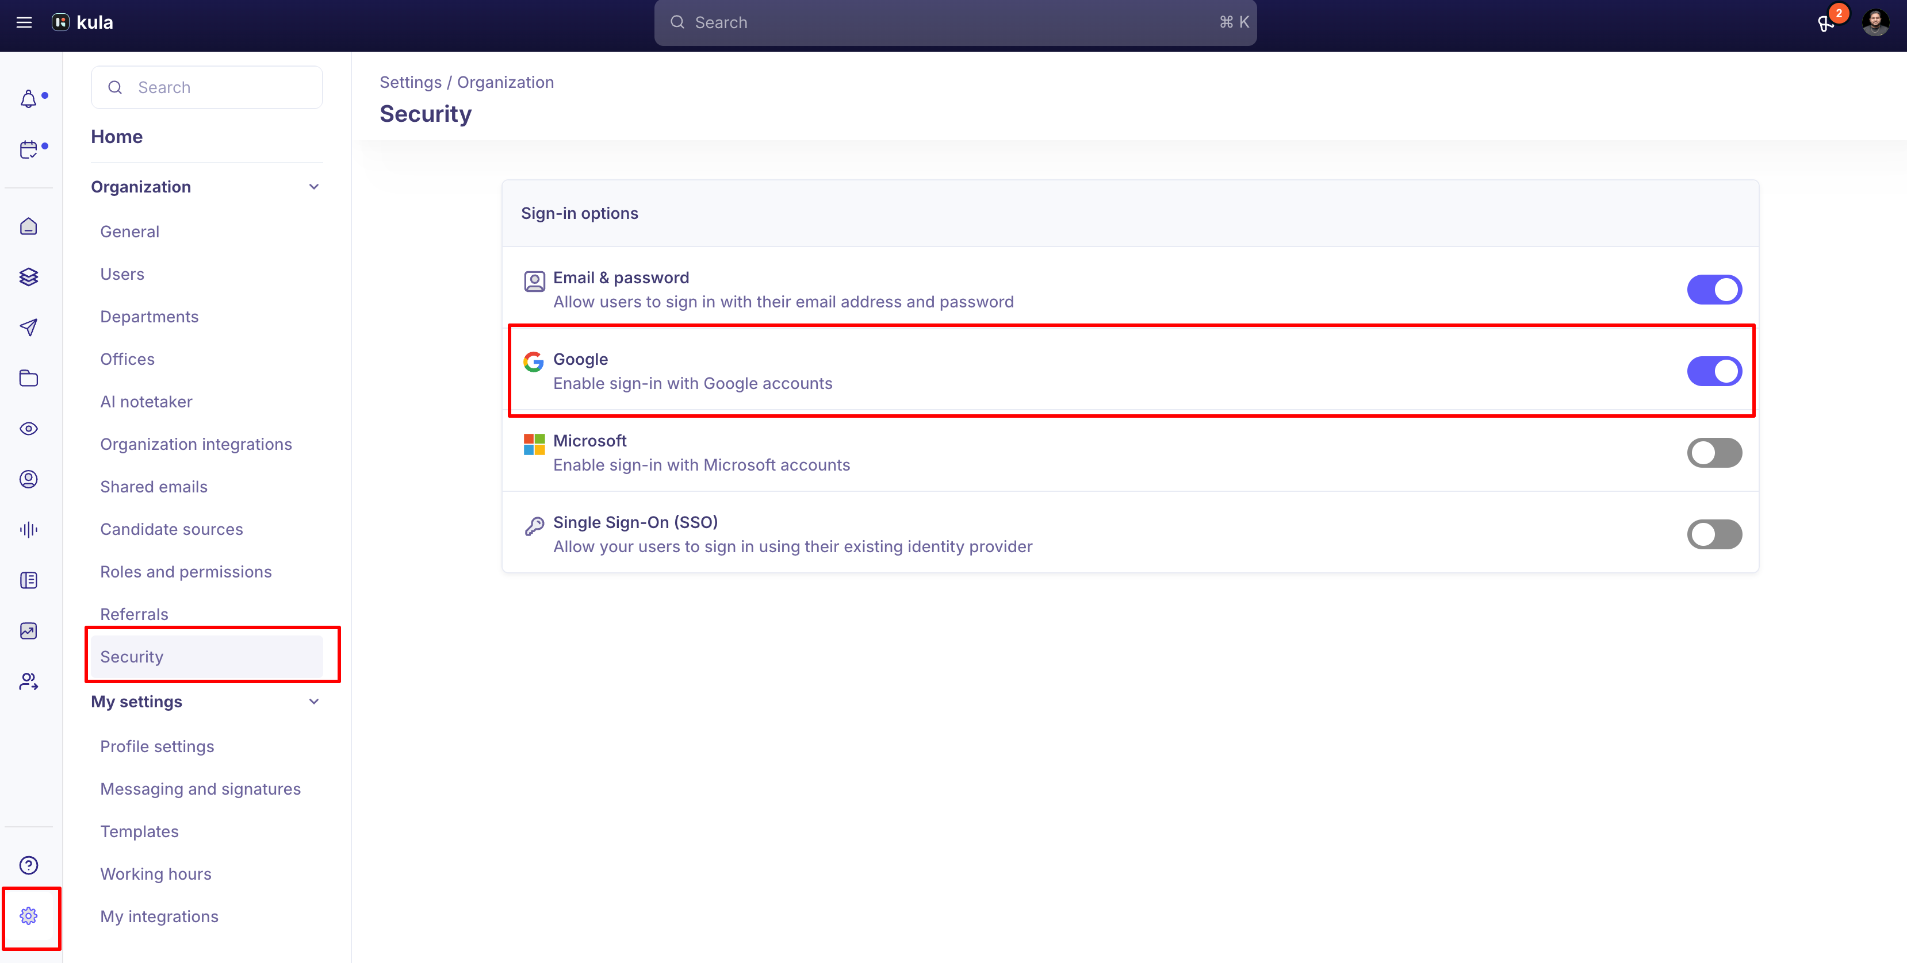Open the notifications bell icon
The height and width of the screenshot is (963, 1907).
click(29, 98)
